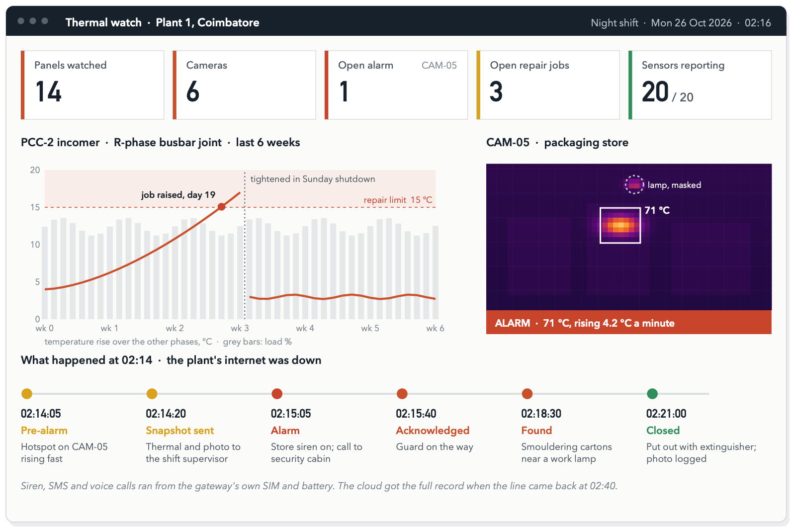Click the italic footnote about the gateway's SIM
This screenshot has width=792, height=531.
319,486
